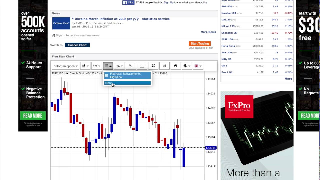Click Sign in to receive realtime news

point(77,35)
